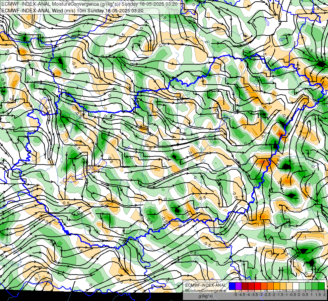Image resolution: width=328 pixels, height=301 pixels.
Task: Click the '-3.5' value on the legend scale
Action: [x=254, y=295]
